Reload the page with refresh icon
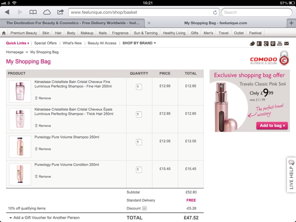 [x=215, y=12]
